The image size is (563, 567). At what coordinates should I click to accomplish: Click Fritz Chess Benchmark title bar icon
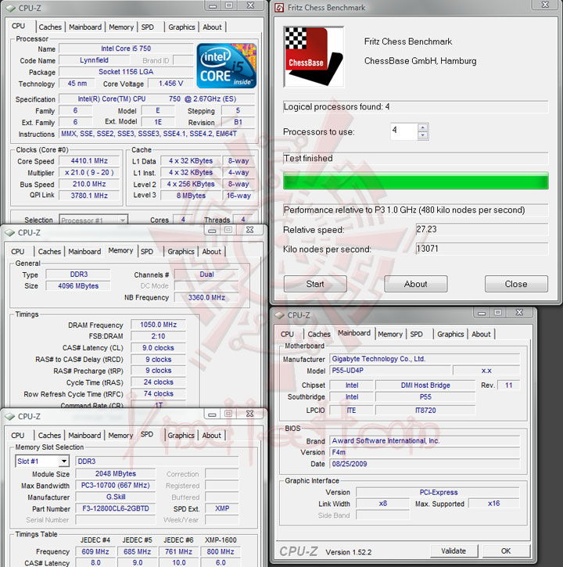[x=279, y=8]
